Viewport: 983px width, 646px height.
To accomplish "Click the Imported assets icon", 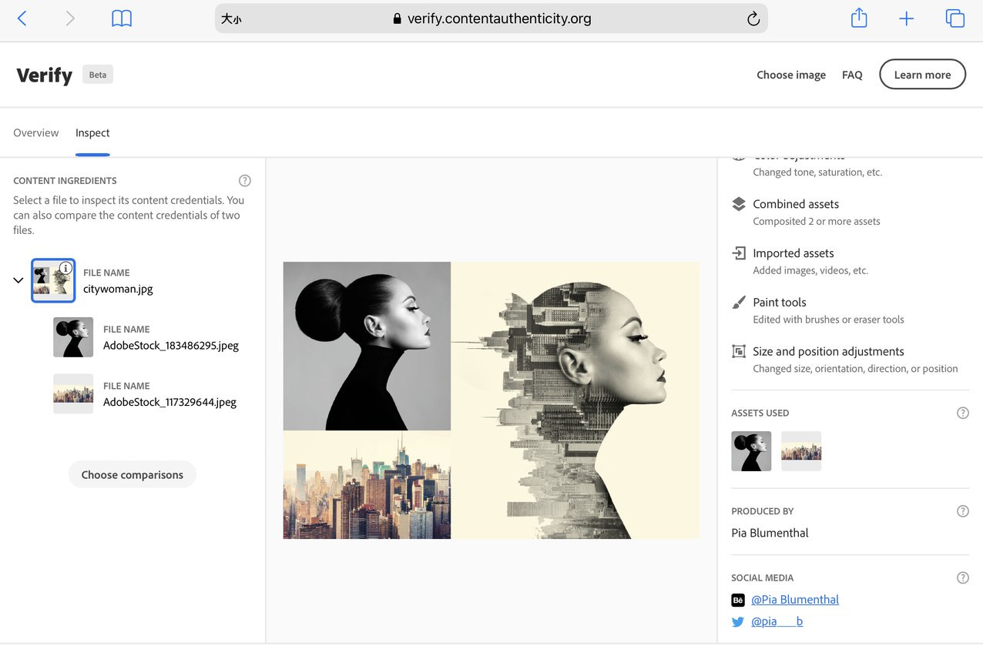I will pos(739,253).
